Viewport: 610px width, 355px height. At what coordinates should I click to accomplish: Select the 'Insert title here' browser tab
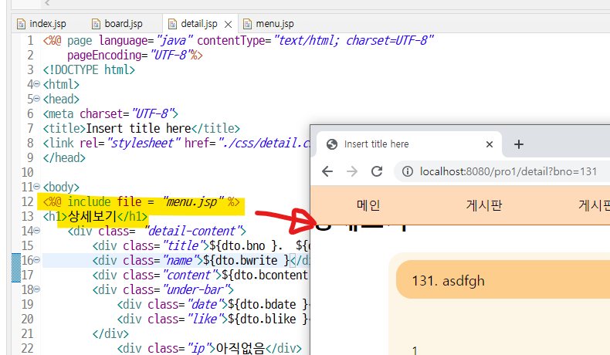click(x=409, y=144)
